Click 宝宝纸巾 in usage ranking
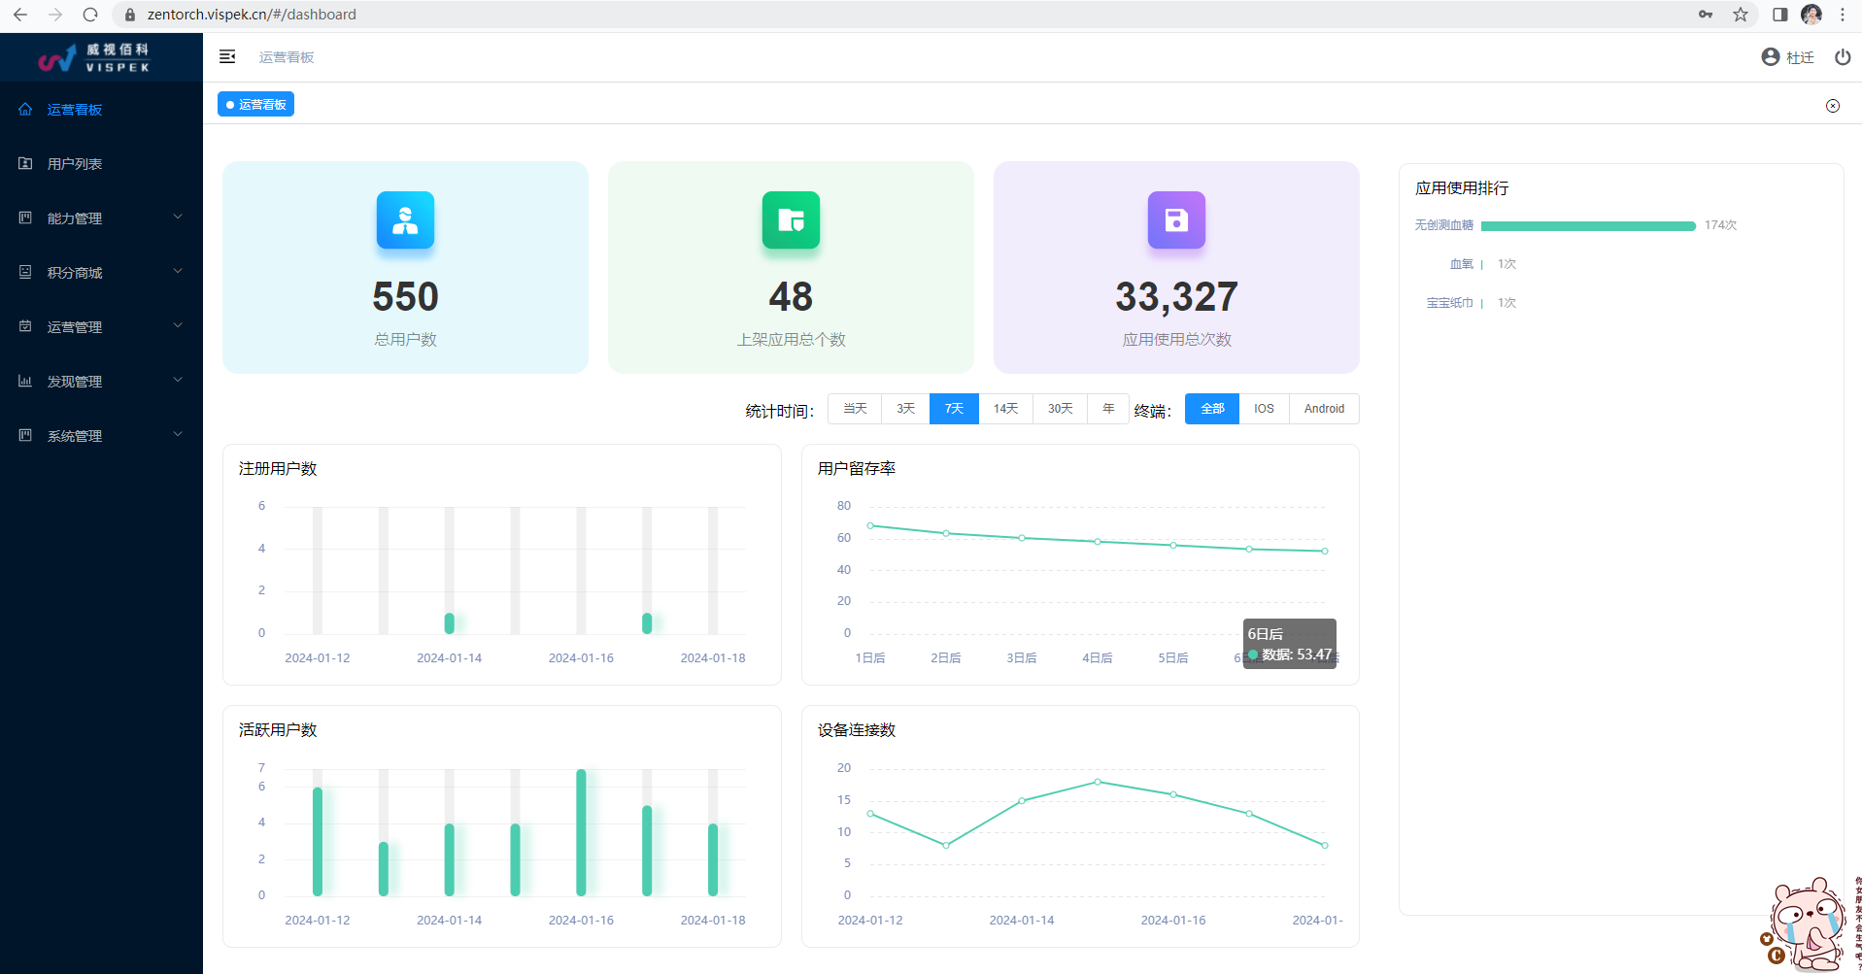The width and height of the screenshot is (1862, 974). 1449,303
